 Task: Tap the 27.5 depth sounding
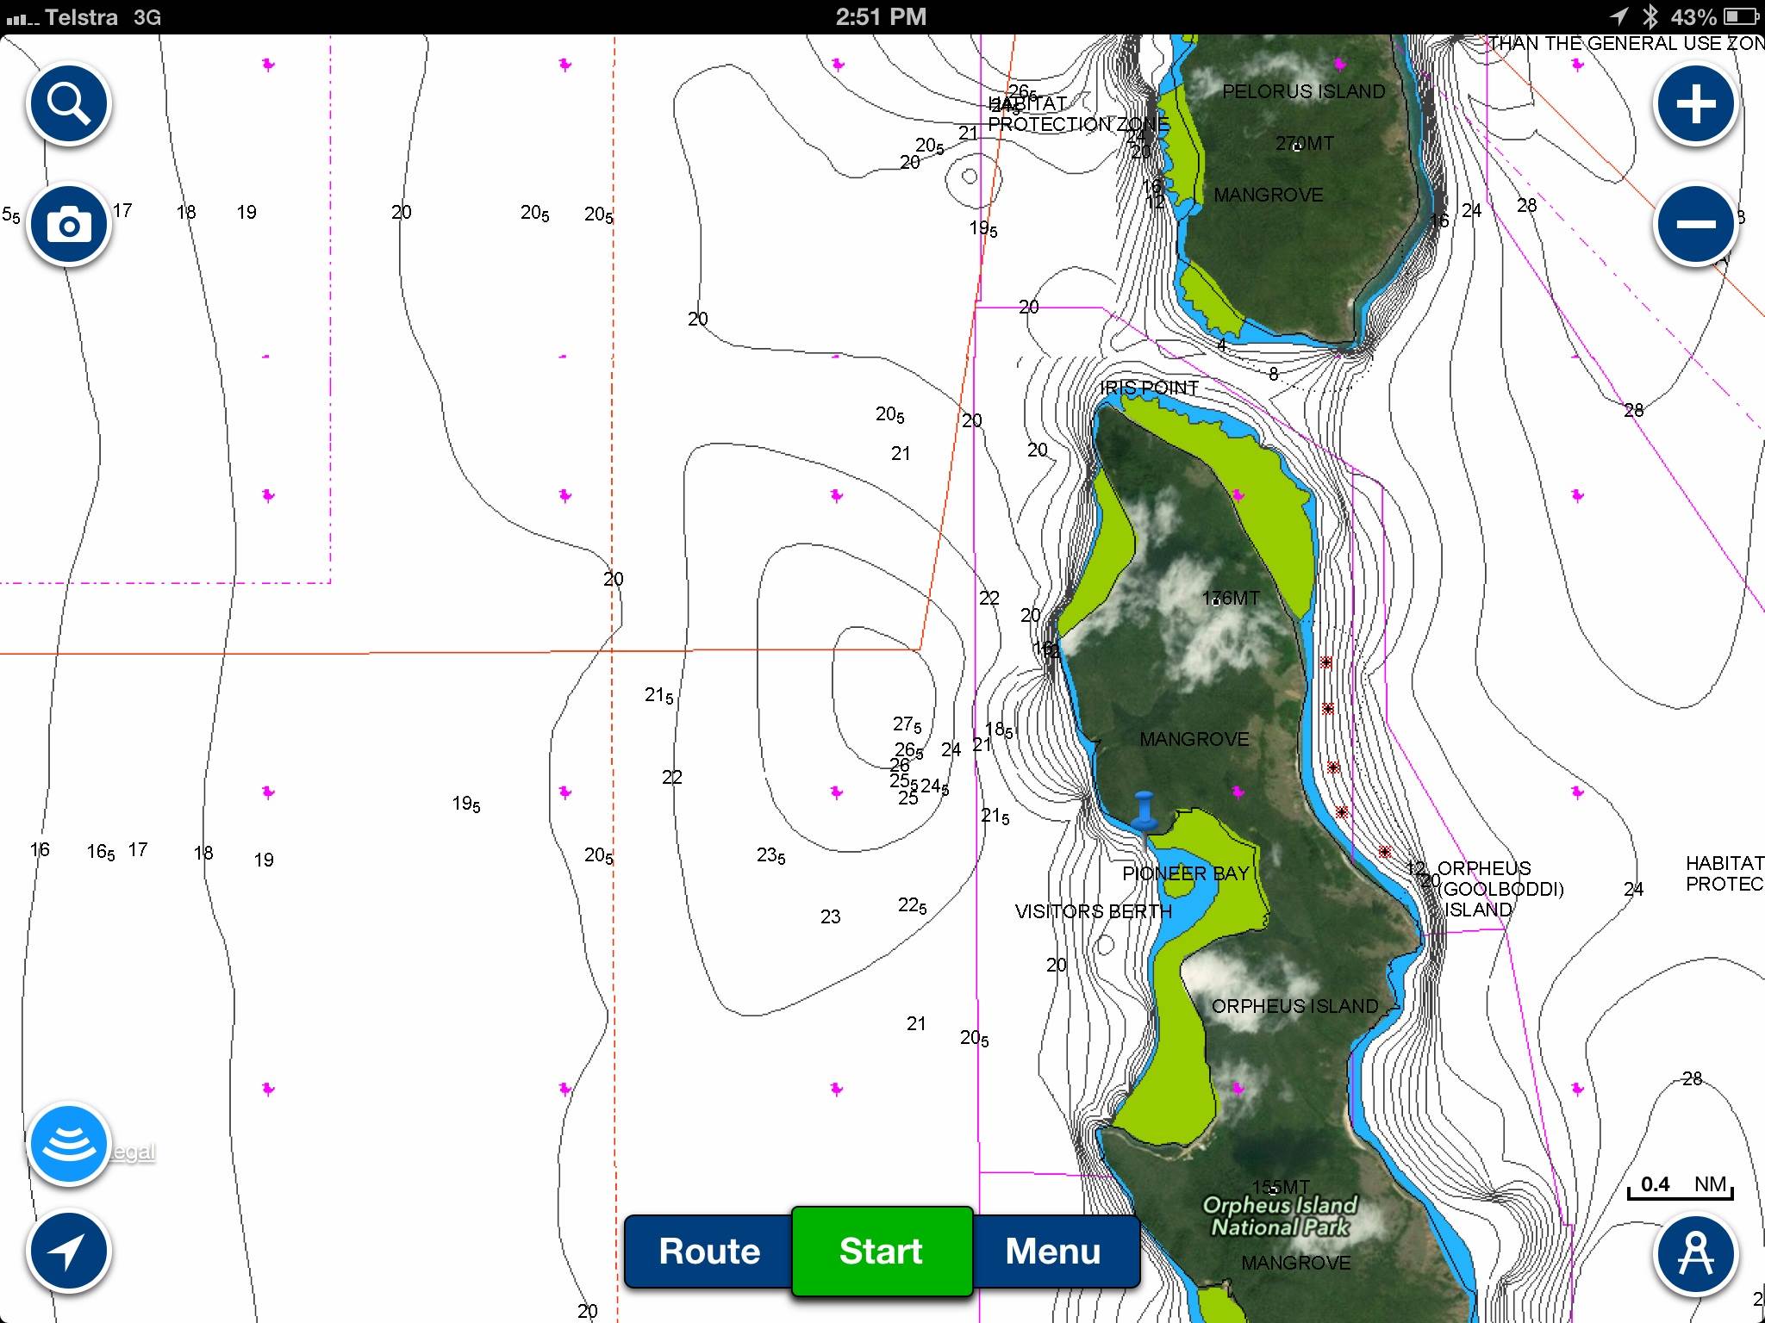tap(907, 724)
